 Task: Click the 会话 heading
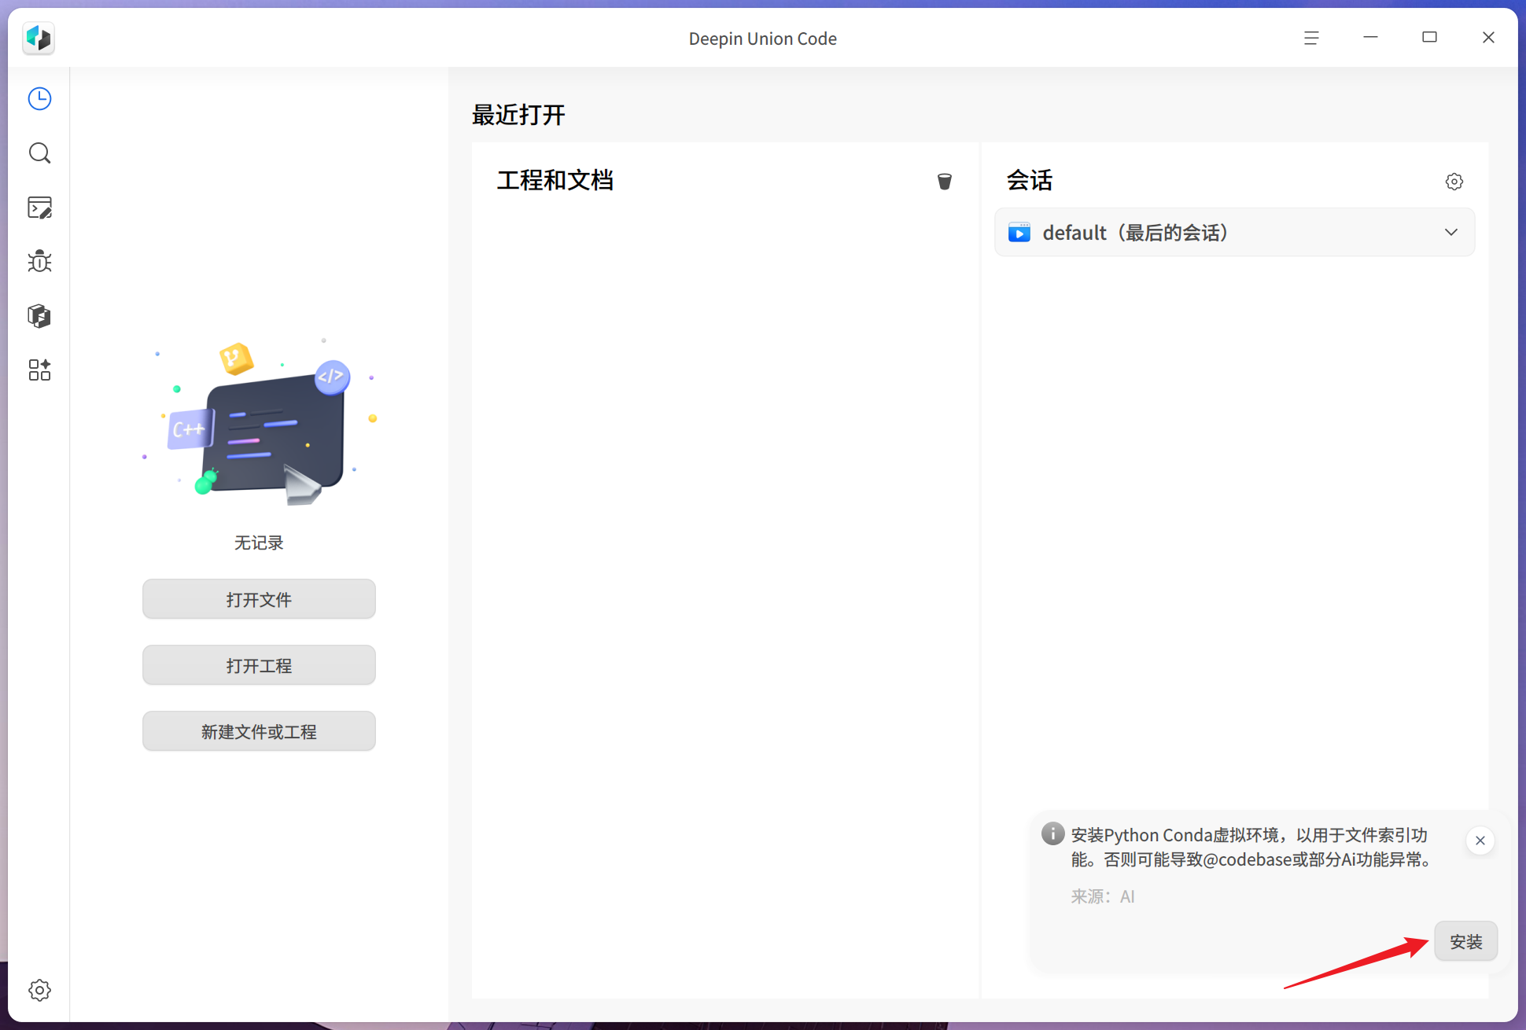[x=1030, y=180]
